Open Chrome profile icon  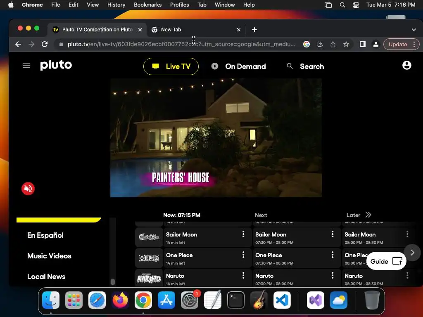point(375,44)
